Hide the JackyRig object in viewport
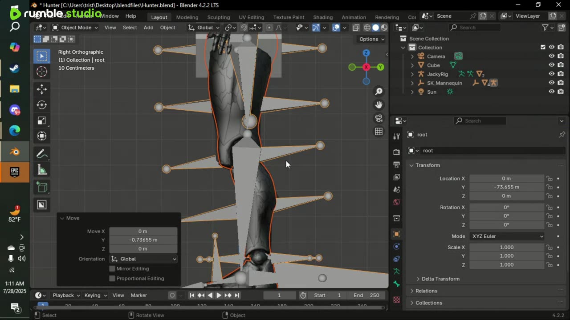570x320 pixels. point(551,74)
